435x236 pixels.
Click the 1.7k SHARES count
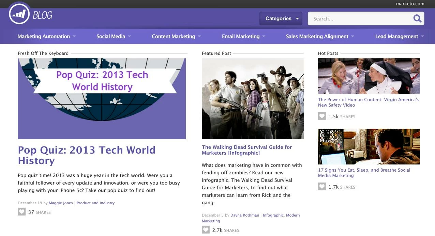(342, 187)
